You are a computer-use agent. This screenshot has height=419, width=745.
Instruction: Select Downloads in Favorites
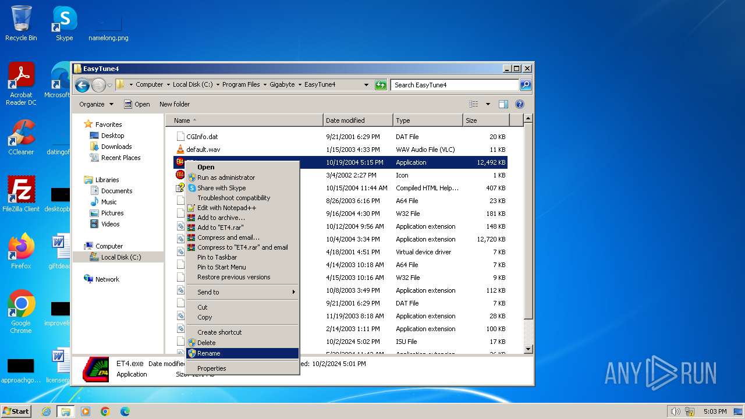click(116, 147)
